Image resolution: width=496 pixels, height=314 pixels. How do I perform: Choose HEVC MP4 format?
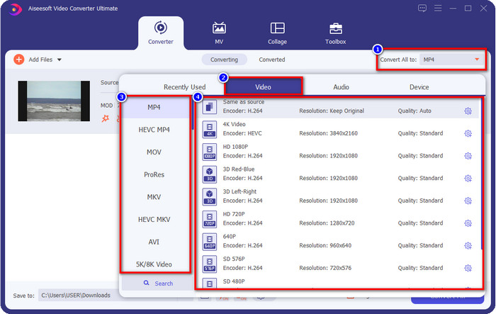pos(154,130)
